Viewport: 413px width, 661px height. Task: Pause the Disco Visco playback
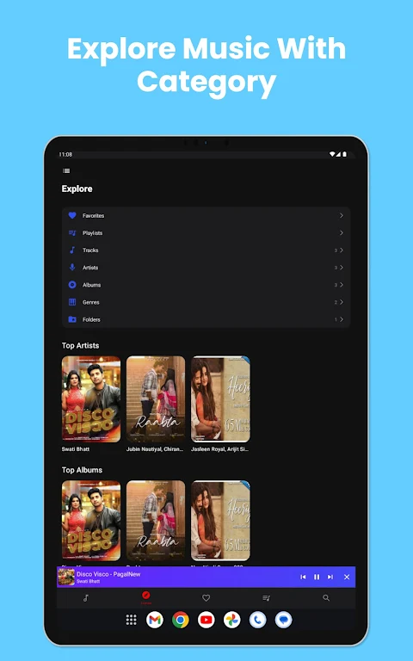tap(317, 577)
